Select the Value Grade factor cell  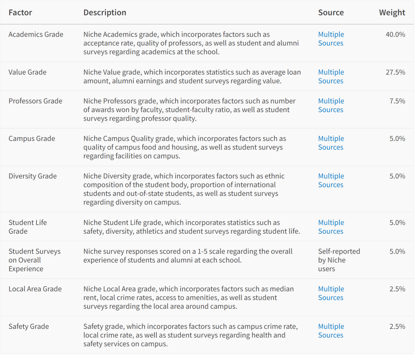click(28, 72)
